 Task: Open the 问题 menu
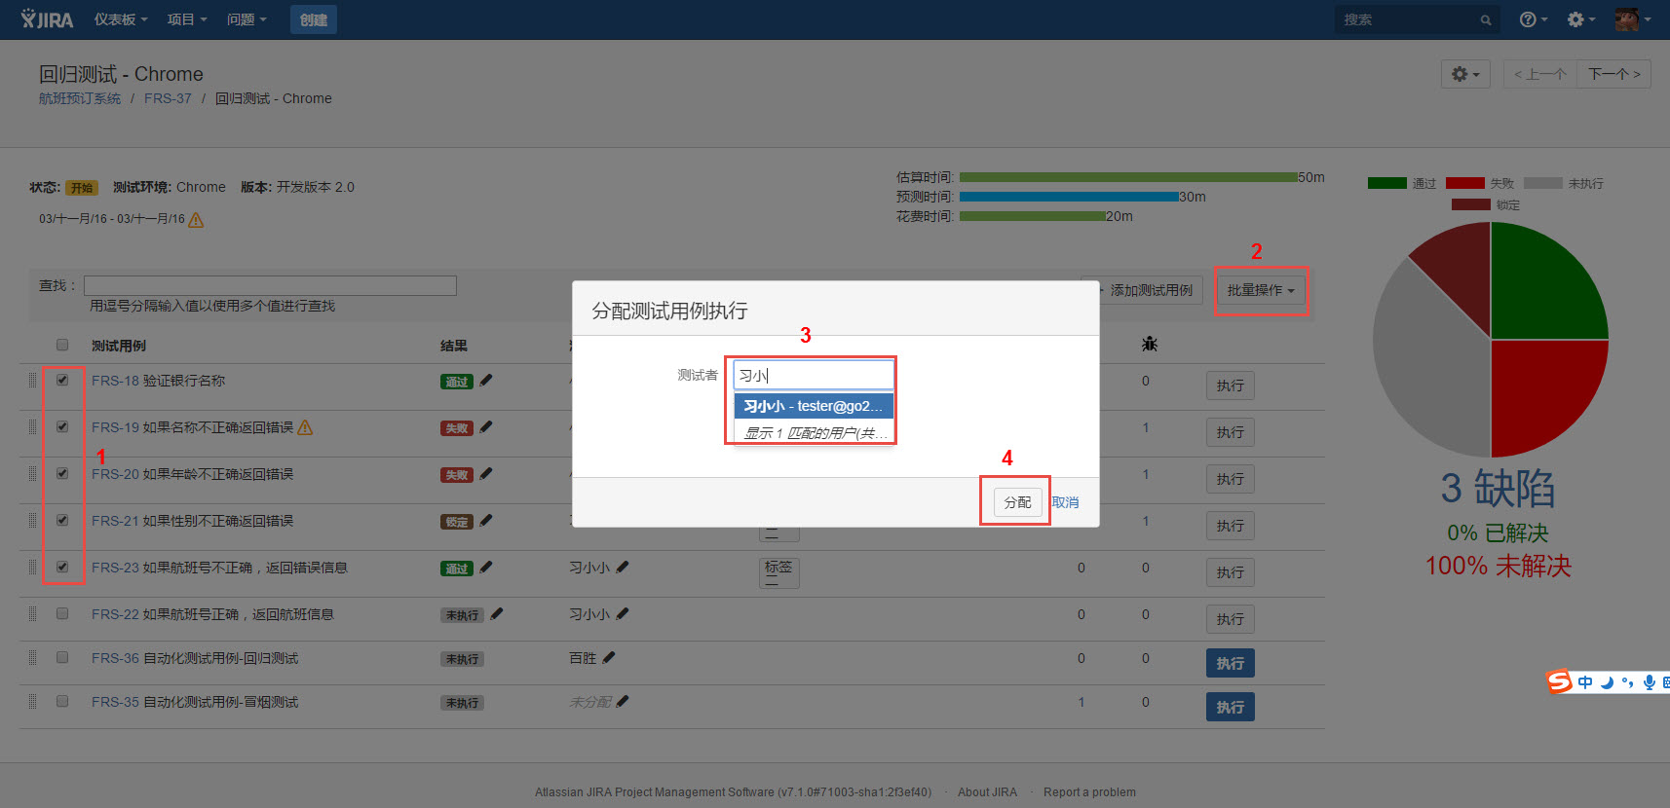[247, 19]
